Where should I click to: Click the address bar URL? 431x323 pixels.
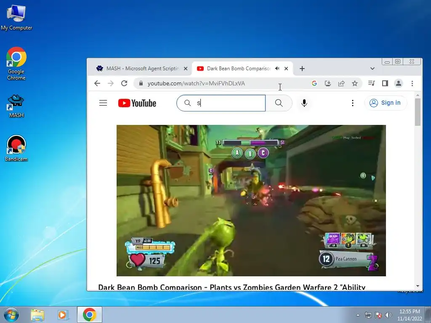[196, 84]
